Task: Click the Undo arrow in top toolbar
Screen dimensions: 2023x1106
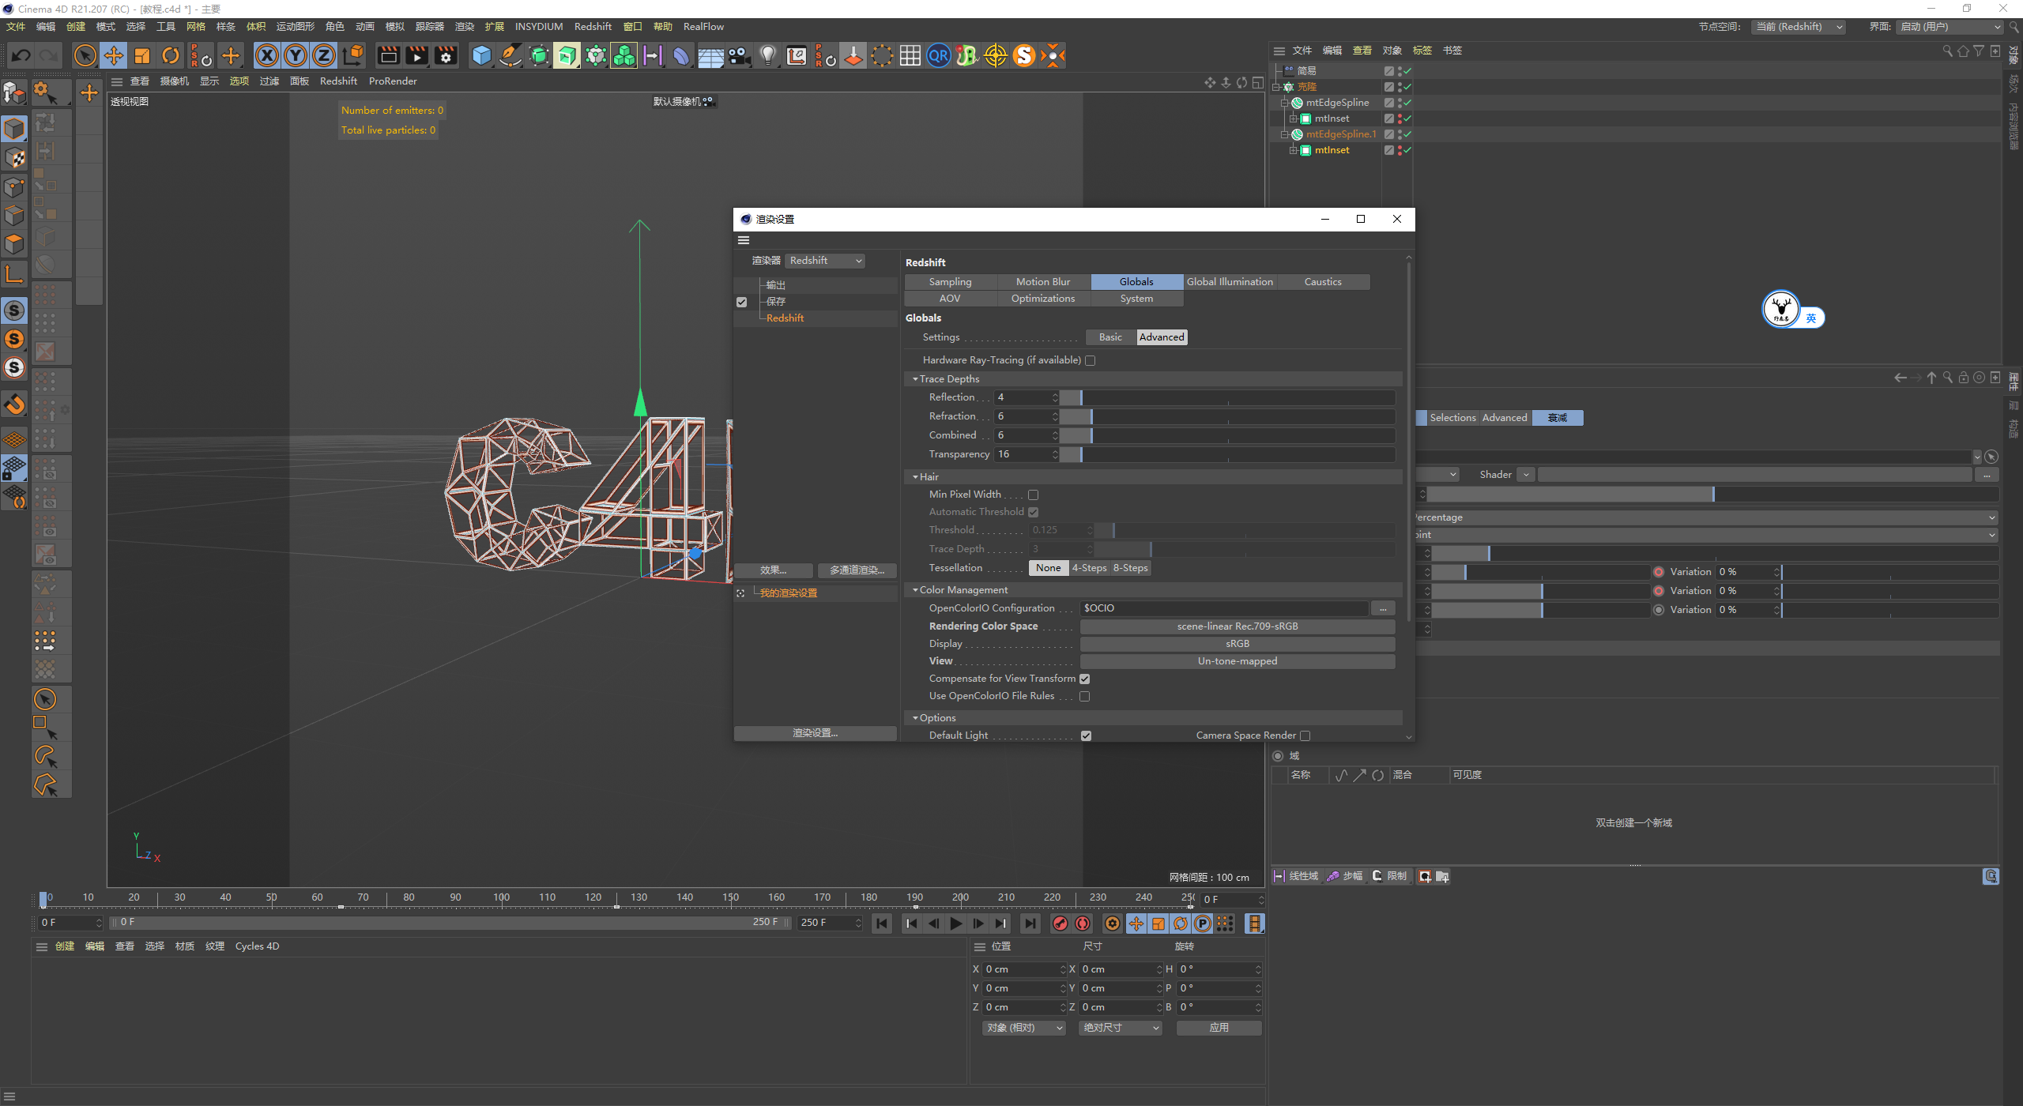Action: pyautogui.click(x=21, y=55)
